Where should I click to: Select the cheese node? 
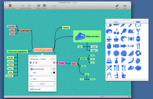pyautogui.click(x=94, y=47)
